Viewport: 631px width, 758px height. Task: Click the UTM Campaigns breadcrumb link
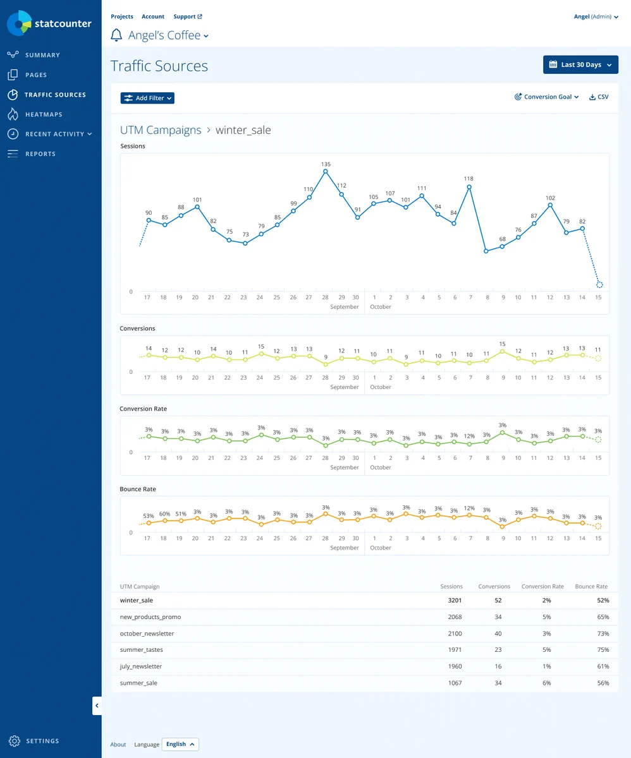[x=161, y=130]
